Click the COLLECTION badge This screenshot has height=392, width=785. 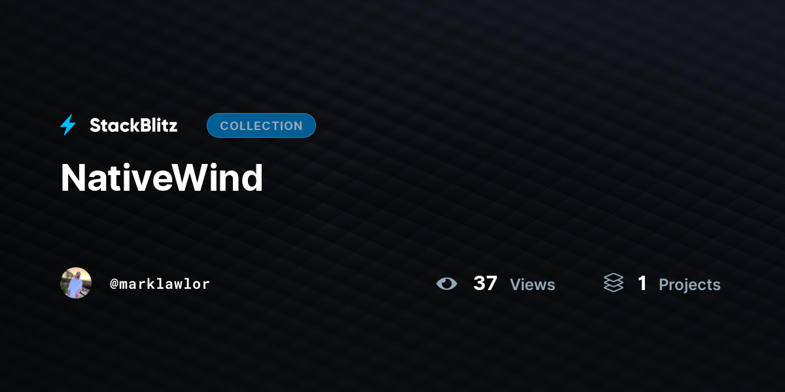tap(261, 125)
